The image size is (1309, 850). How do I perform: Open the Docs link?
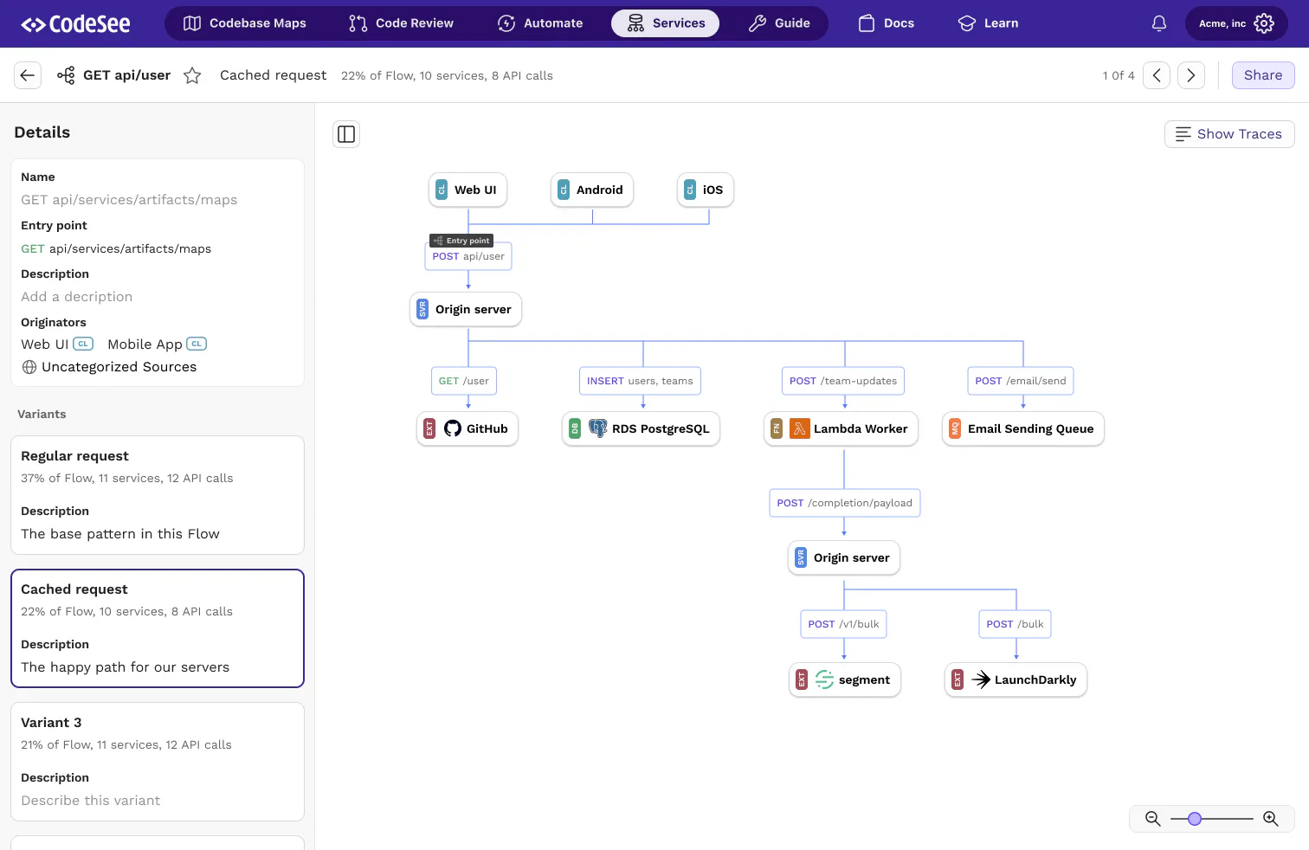pos(887,23)
